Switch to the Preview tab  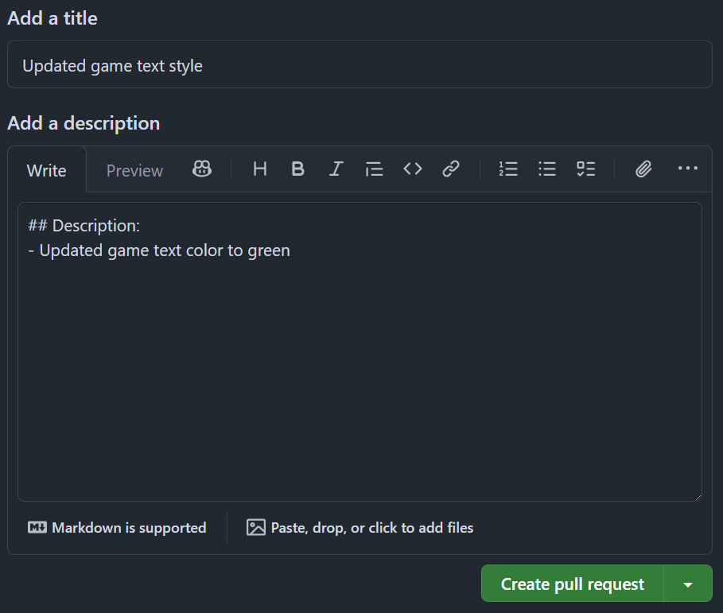(134, 170)
